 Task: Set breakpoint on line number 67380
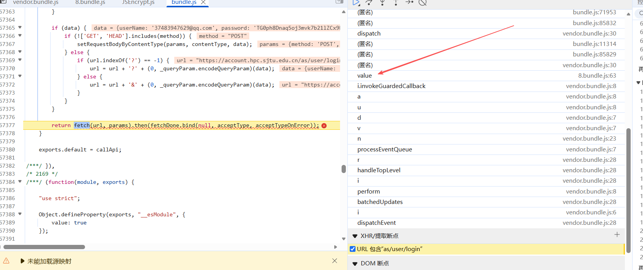pos(7,149)
